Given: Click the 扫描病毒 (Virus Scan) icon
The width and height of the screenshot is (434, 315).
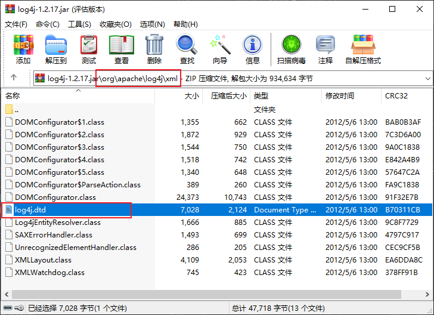Looking at the screenshot, I should (291, 44).
